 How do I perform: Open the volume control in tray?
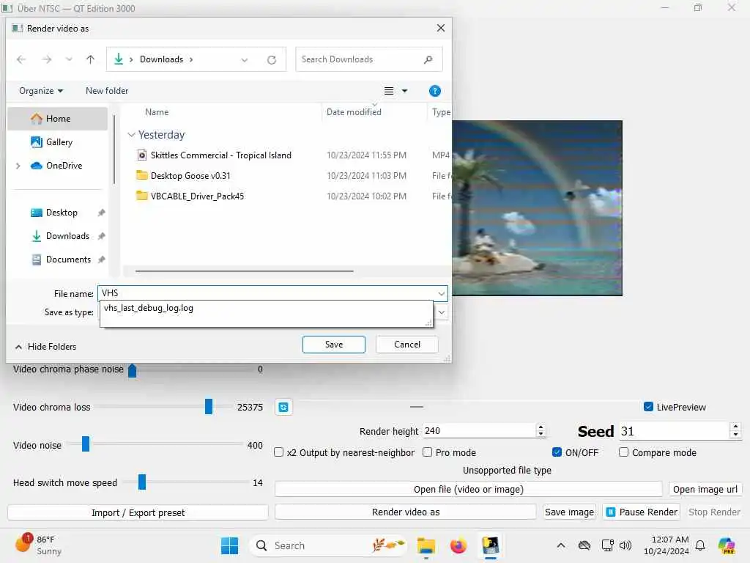point(625,545)
